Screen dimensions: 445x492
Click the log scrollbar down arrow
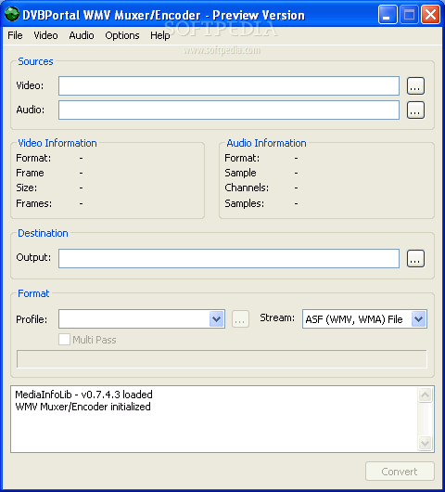425,443
